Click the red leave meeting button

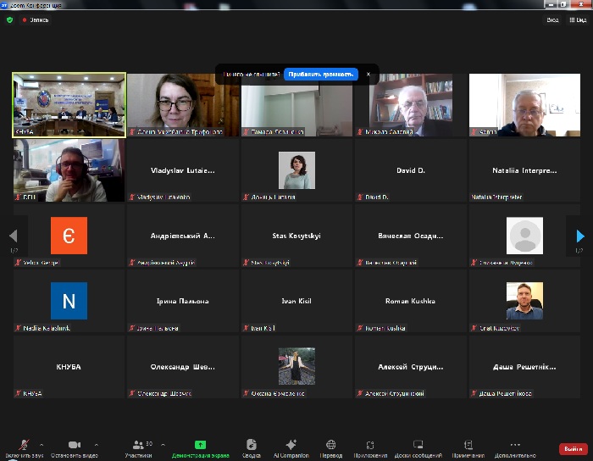572,449
